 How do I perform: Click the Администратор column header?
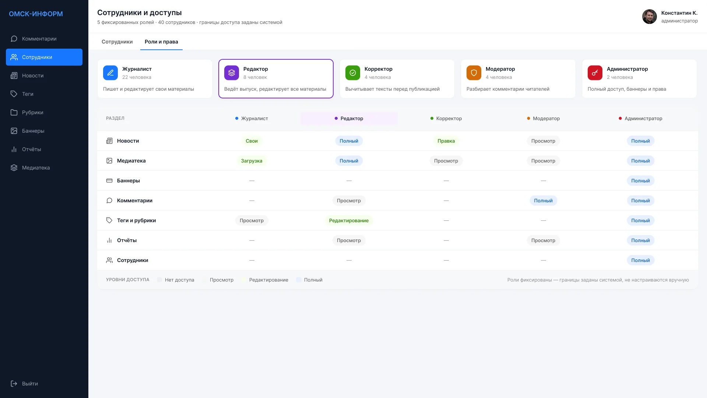[640, 118]
